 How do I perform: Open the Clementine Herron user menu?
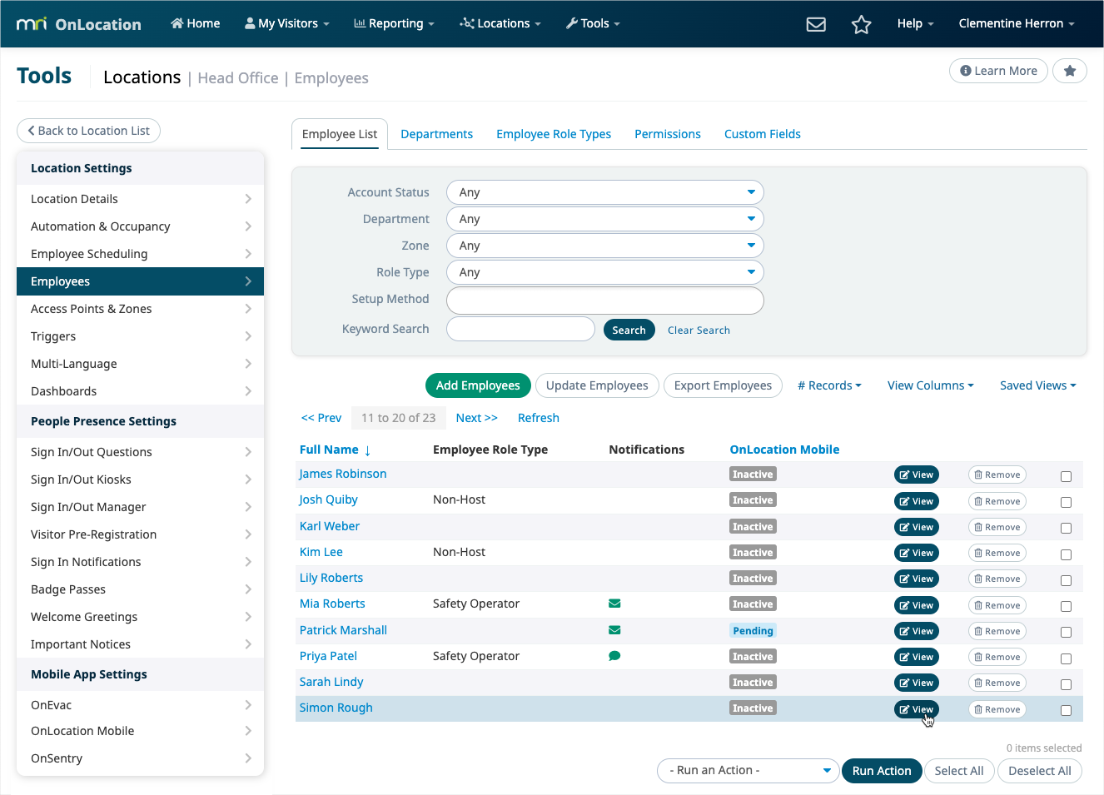click(1017, 23)
